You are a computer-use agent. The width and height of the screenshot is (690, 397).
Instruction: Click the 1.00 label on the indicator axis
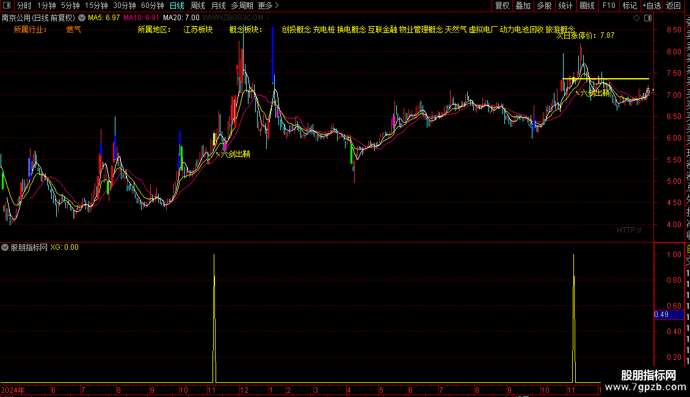click(x=674, y=255)
